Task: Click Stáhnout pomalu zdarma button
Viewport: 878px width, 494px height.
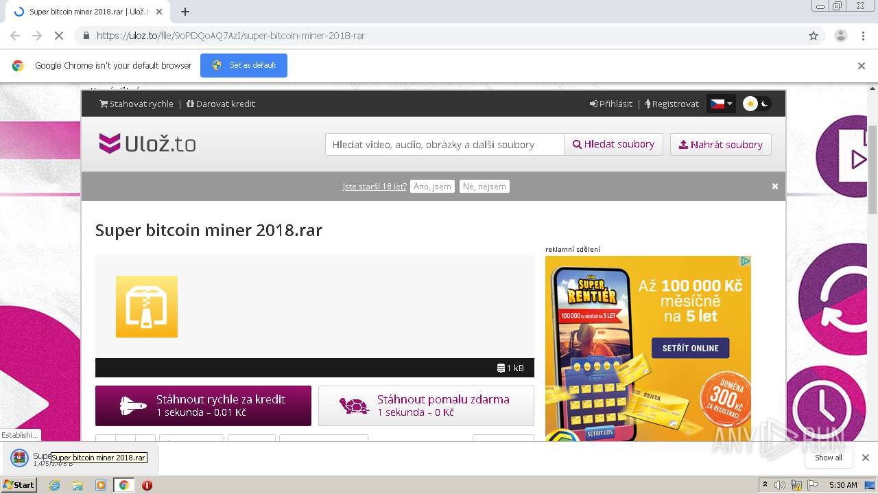Action: [x=426, y=405]
